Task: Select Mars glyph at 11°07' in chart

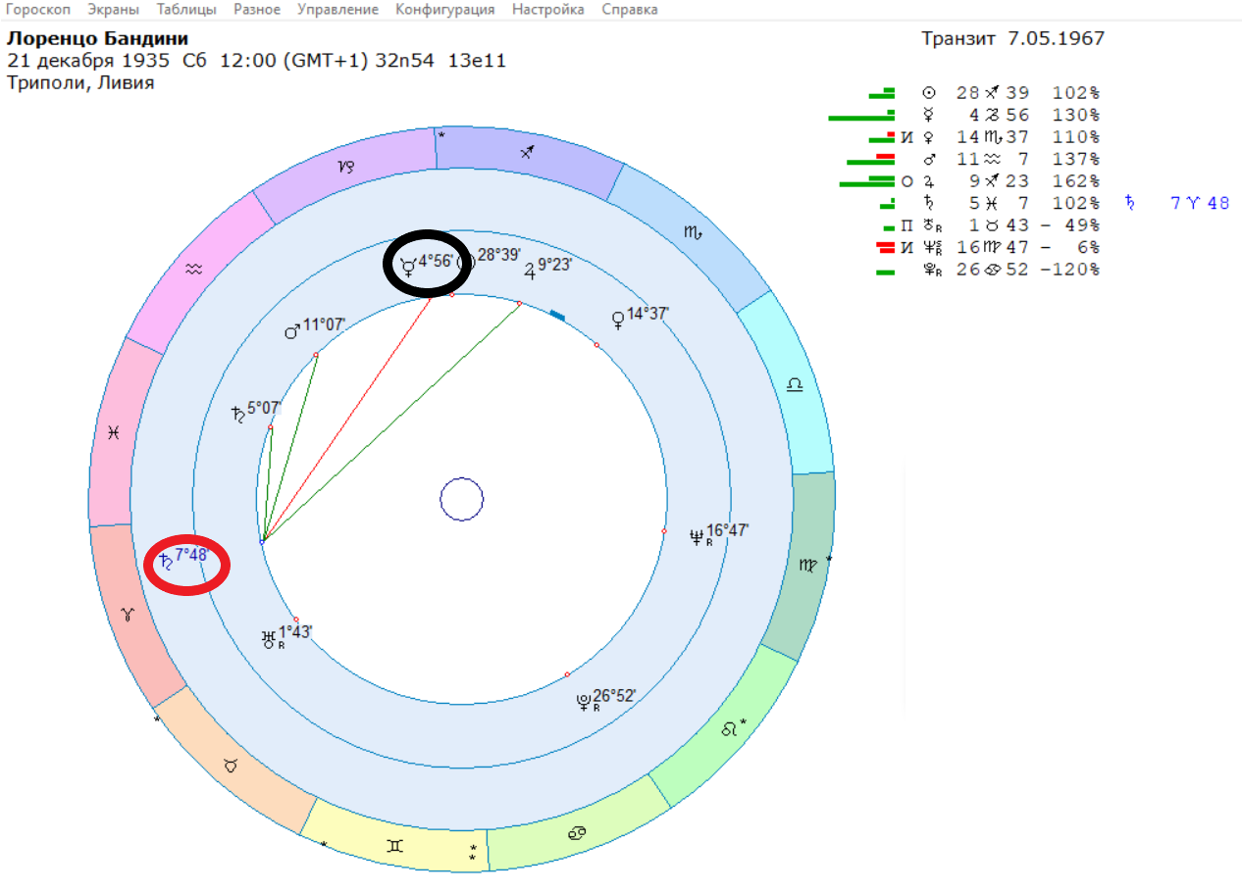Action: click(292, 330)
